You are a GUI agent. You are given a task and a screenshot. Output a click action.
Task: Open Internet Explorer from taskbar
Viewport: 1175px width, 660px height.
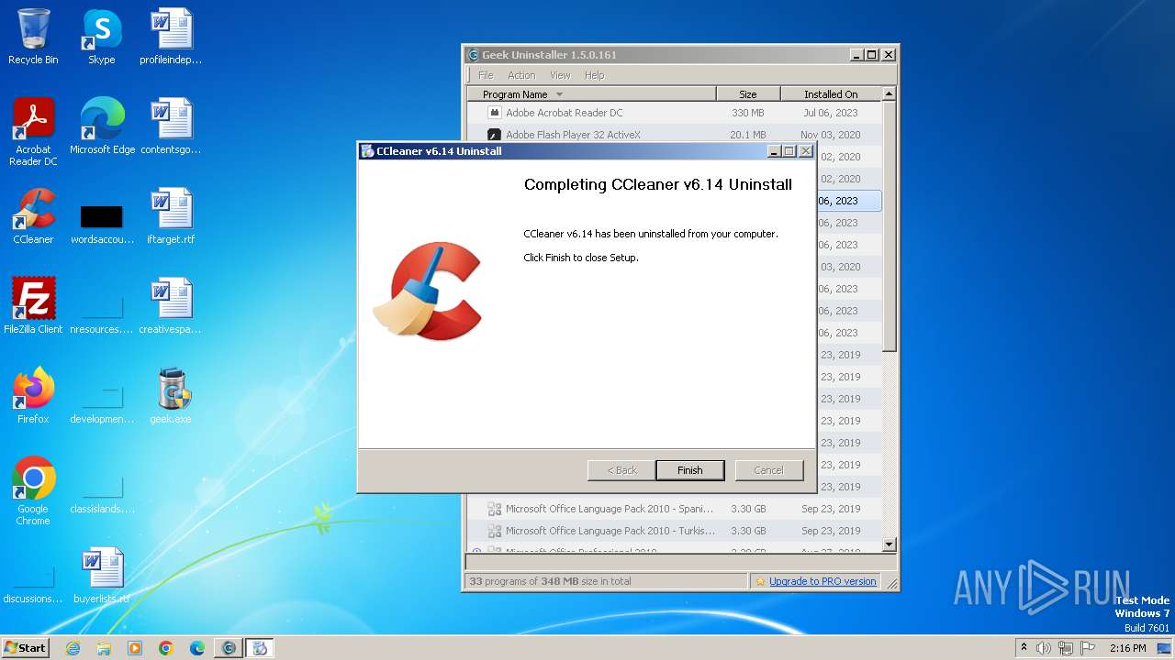click(x=73, y=648)
